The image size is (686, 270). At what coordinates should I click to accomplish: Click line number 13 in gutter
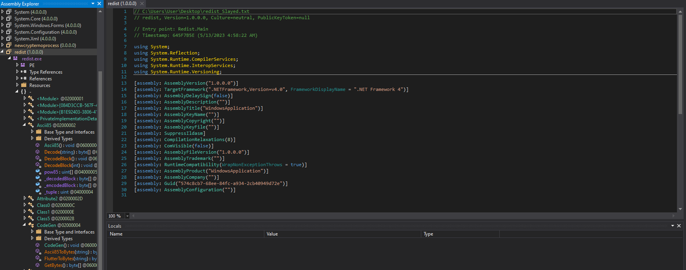(124, 83)
